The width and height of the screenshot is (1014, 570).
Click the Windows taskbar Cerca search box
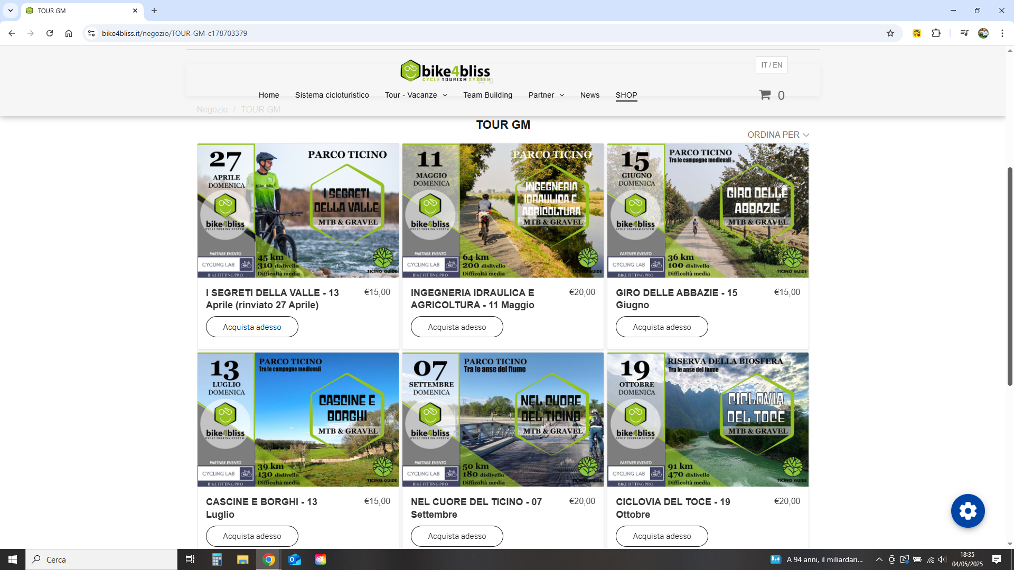click(101, 559)
